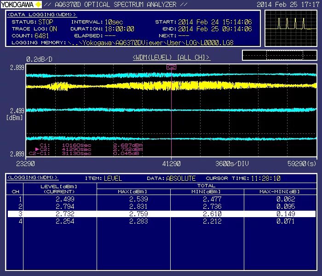Click the STATUS STOP value
Viewport: 322px width, 276px height.
(x=46, y=22)
